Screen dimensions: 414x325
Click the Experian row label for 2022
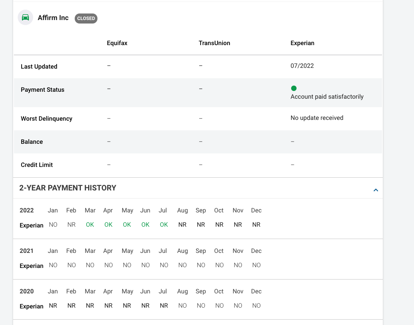[x=32, y=226]
